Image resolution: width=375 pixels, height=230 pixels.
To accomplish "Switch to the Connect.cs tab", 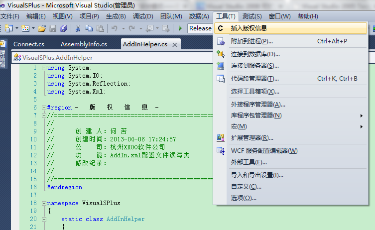I will pos(29,44).
